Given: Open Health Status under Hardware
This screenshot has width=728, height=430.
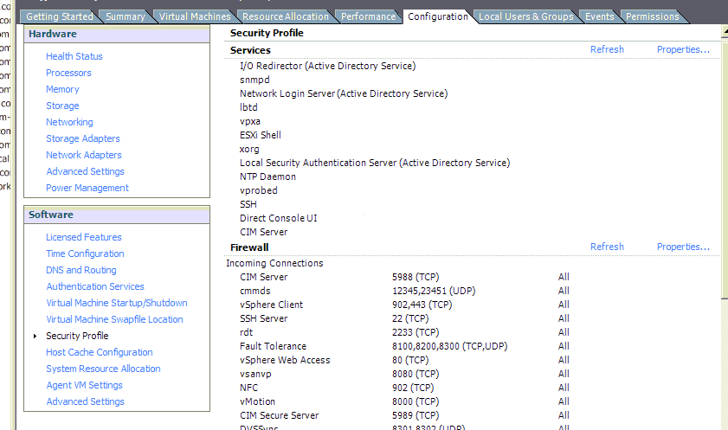Looking at the screenshot, I should pyautogui.click(x=74, y=56).
